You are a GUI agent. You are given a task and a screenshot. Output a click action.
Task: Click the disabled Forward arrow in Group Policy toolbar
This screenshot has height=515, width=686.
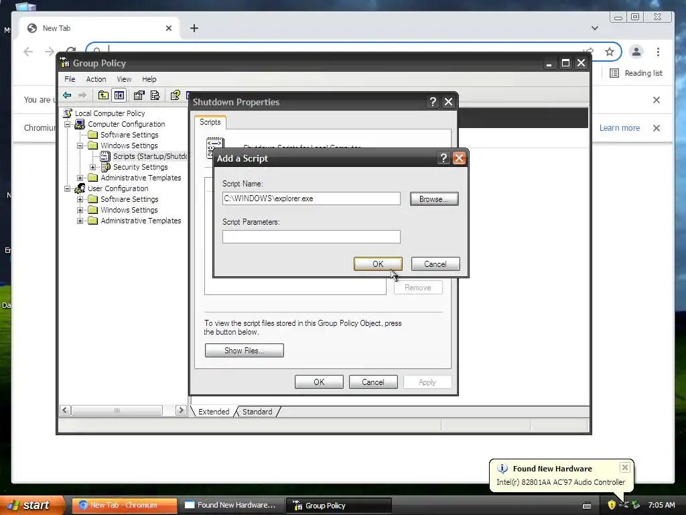(x=82, y=95)
